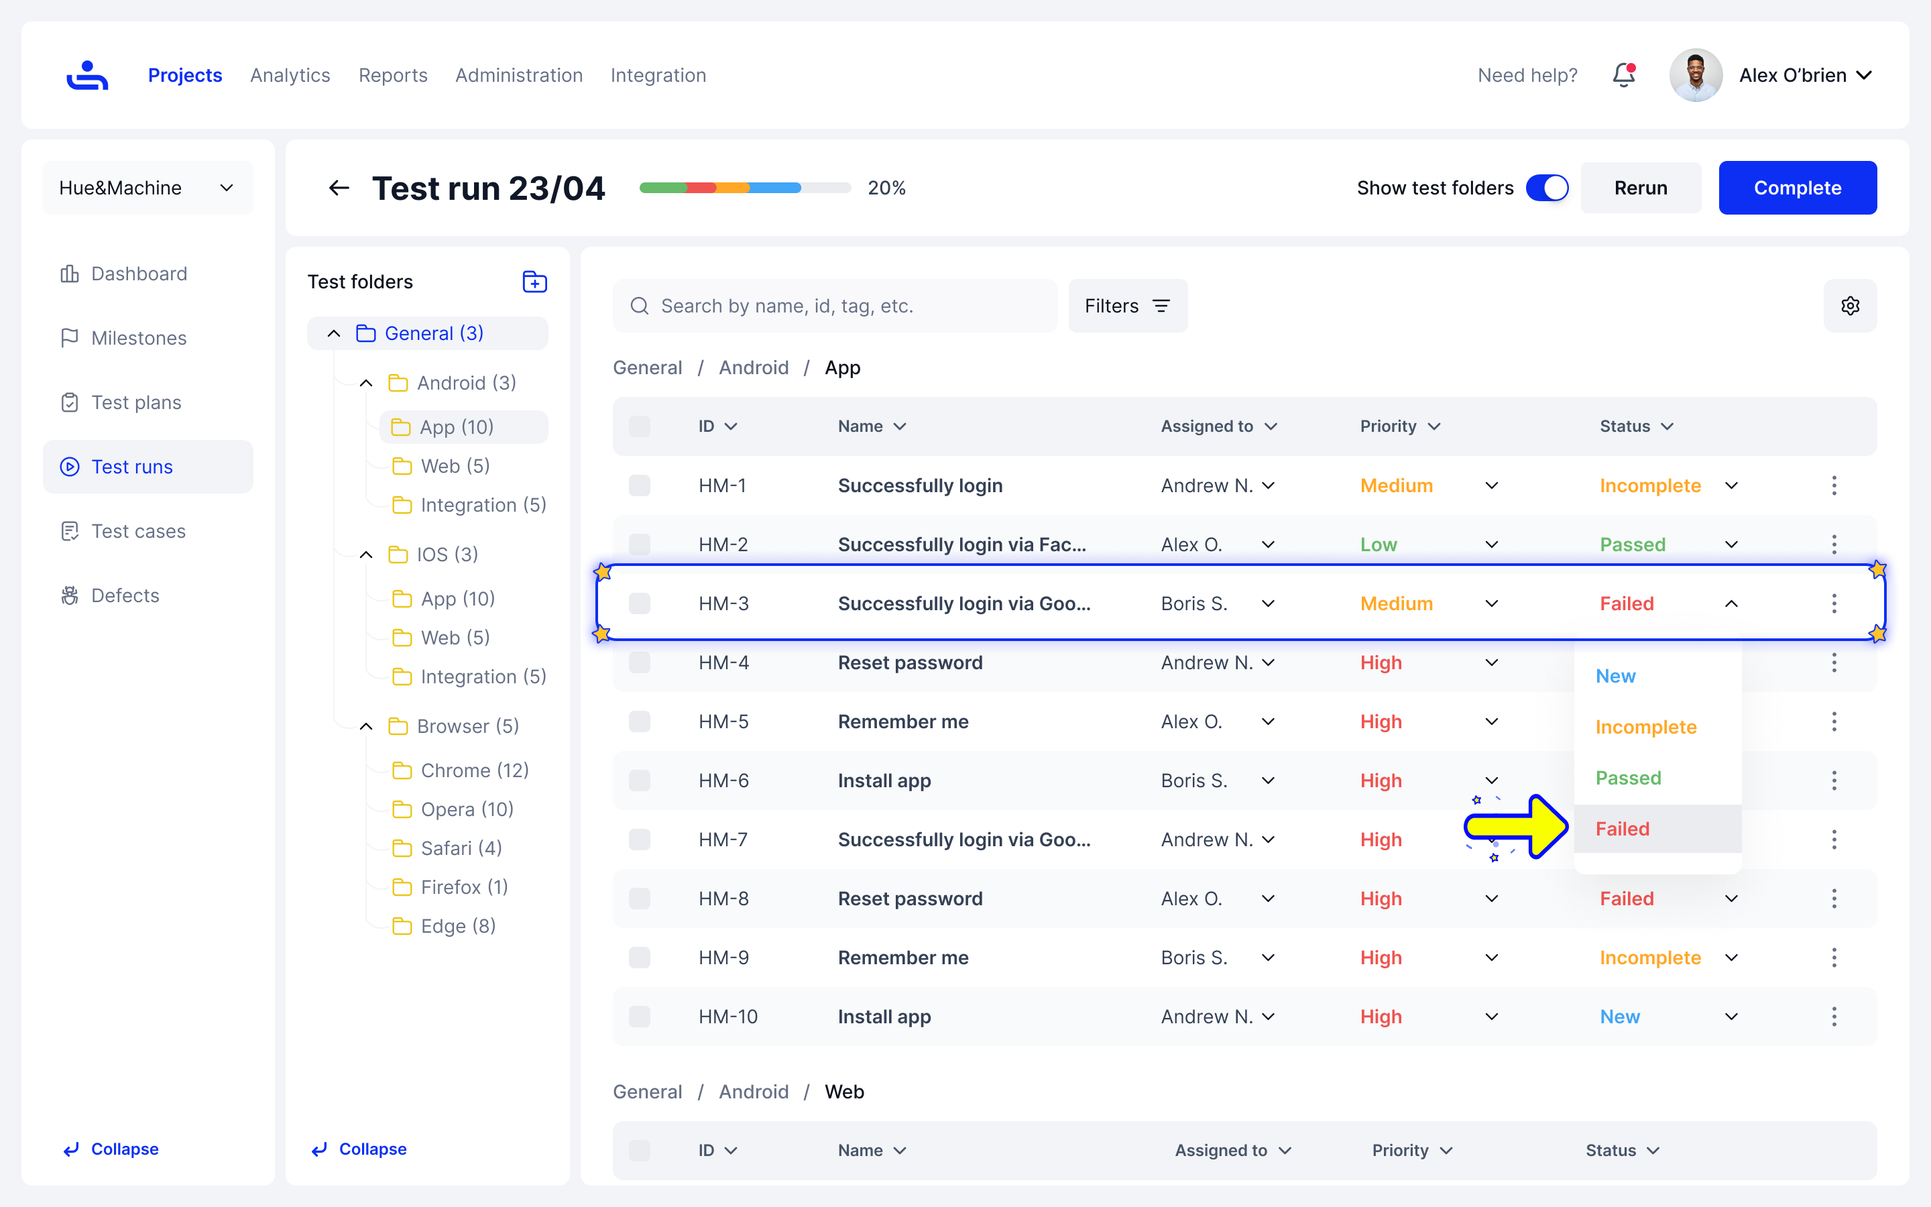1931x1207 pixels.
Task: Select Passed in the status dropdown menu
Action: [x=1628, y=778]
